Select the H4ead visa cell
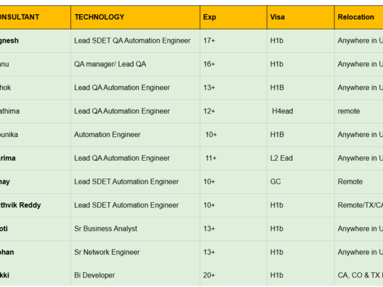This screenshot has width=383, height=287. click(x=282, y=111)
